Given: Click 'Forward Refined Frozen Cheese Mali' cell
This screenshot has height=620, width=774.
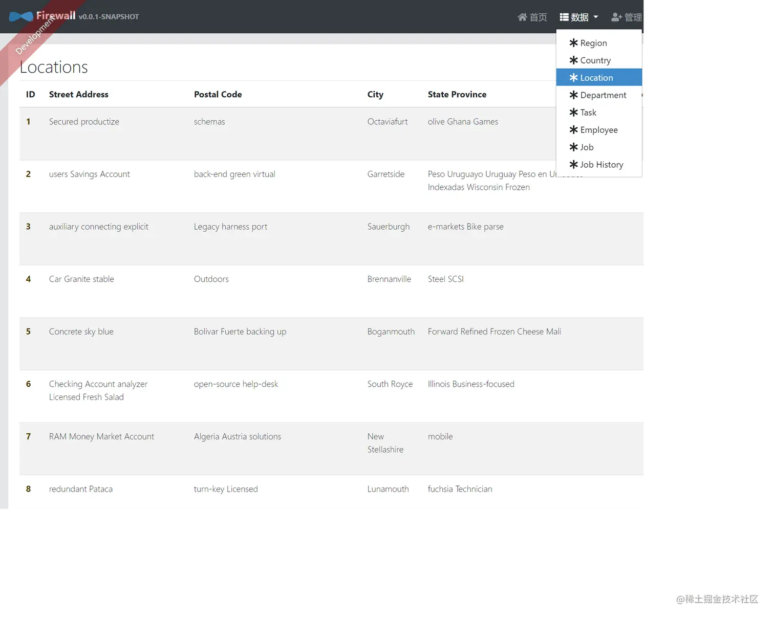Looking at the screenshot, I should point(494,331).
